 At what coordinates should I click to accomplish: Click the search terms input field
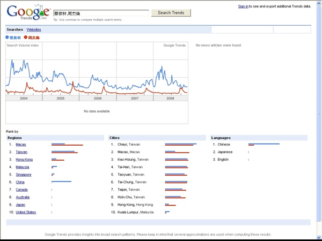tap(101, 13)
